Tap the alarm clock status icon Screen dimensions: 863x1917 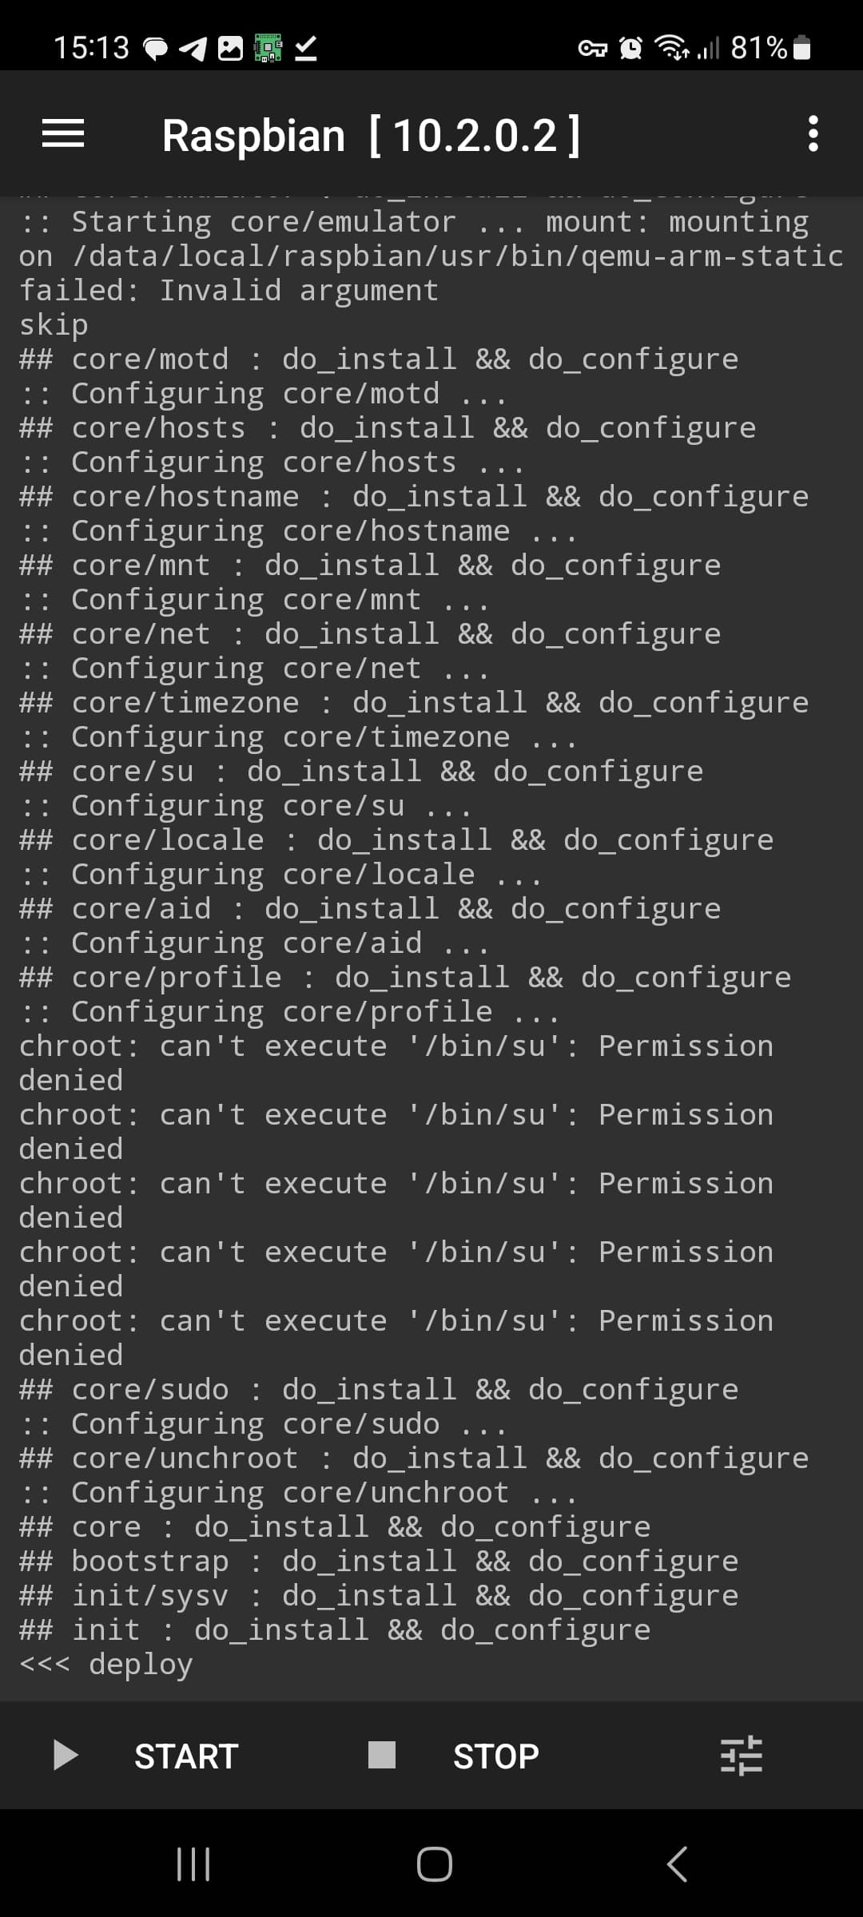tap(630, 49)
